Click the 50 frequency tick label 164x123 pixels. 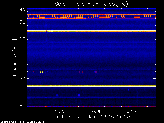point(23,22)
